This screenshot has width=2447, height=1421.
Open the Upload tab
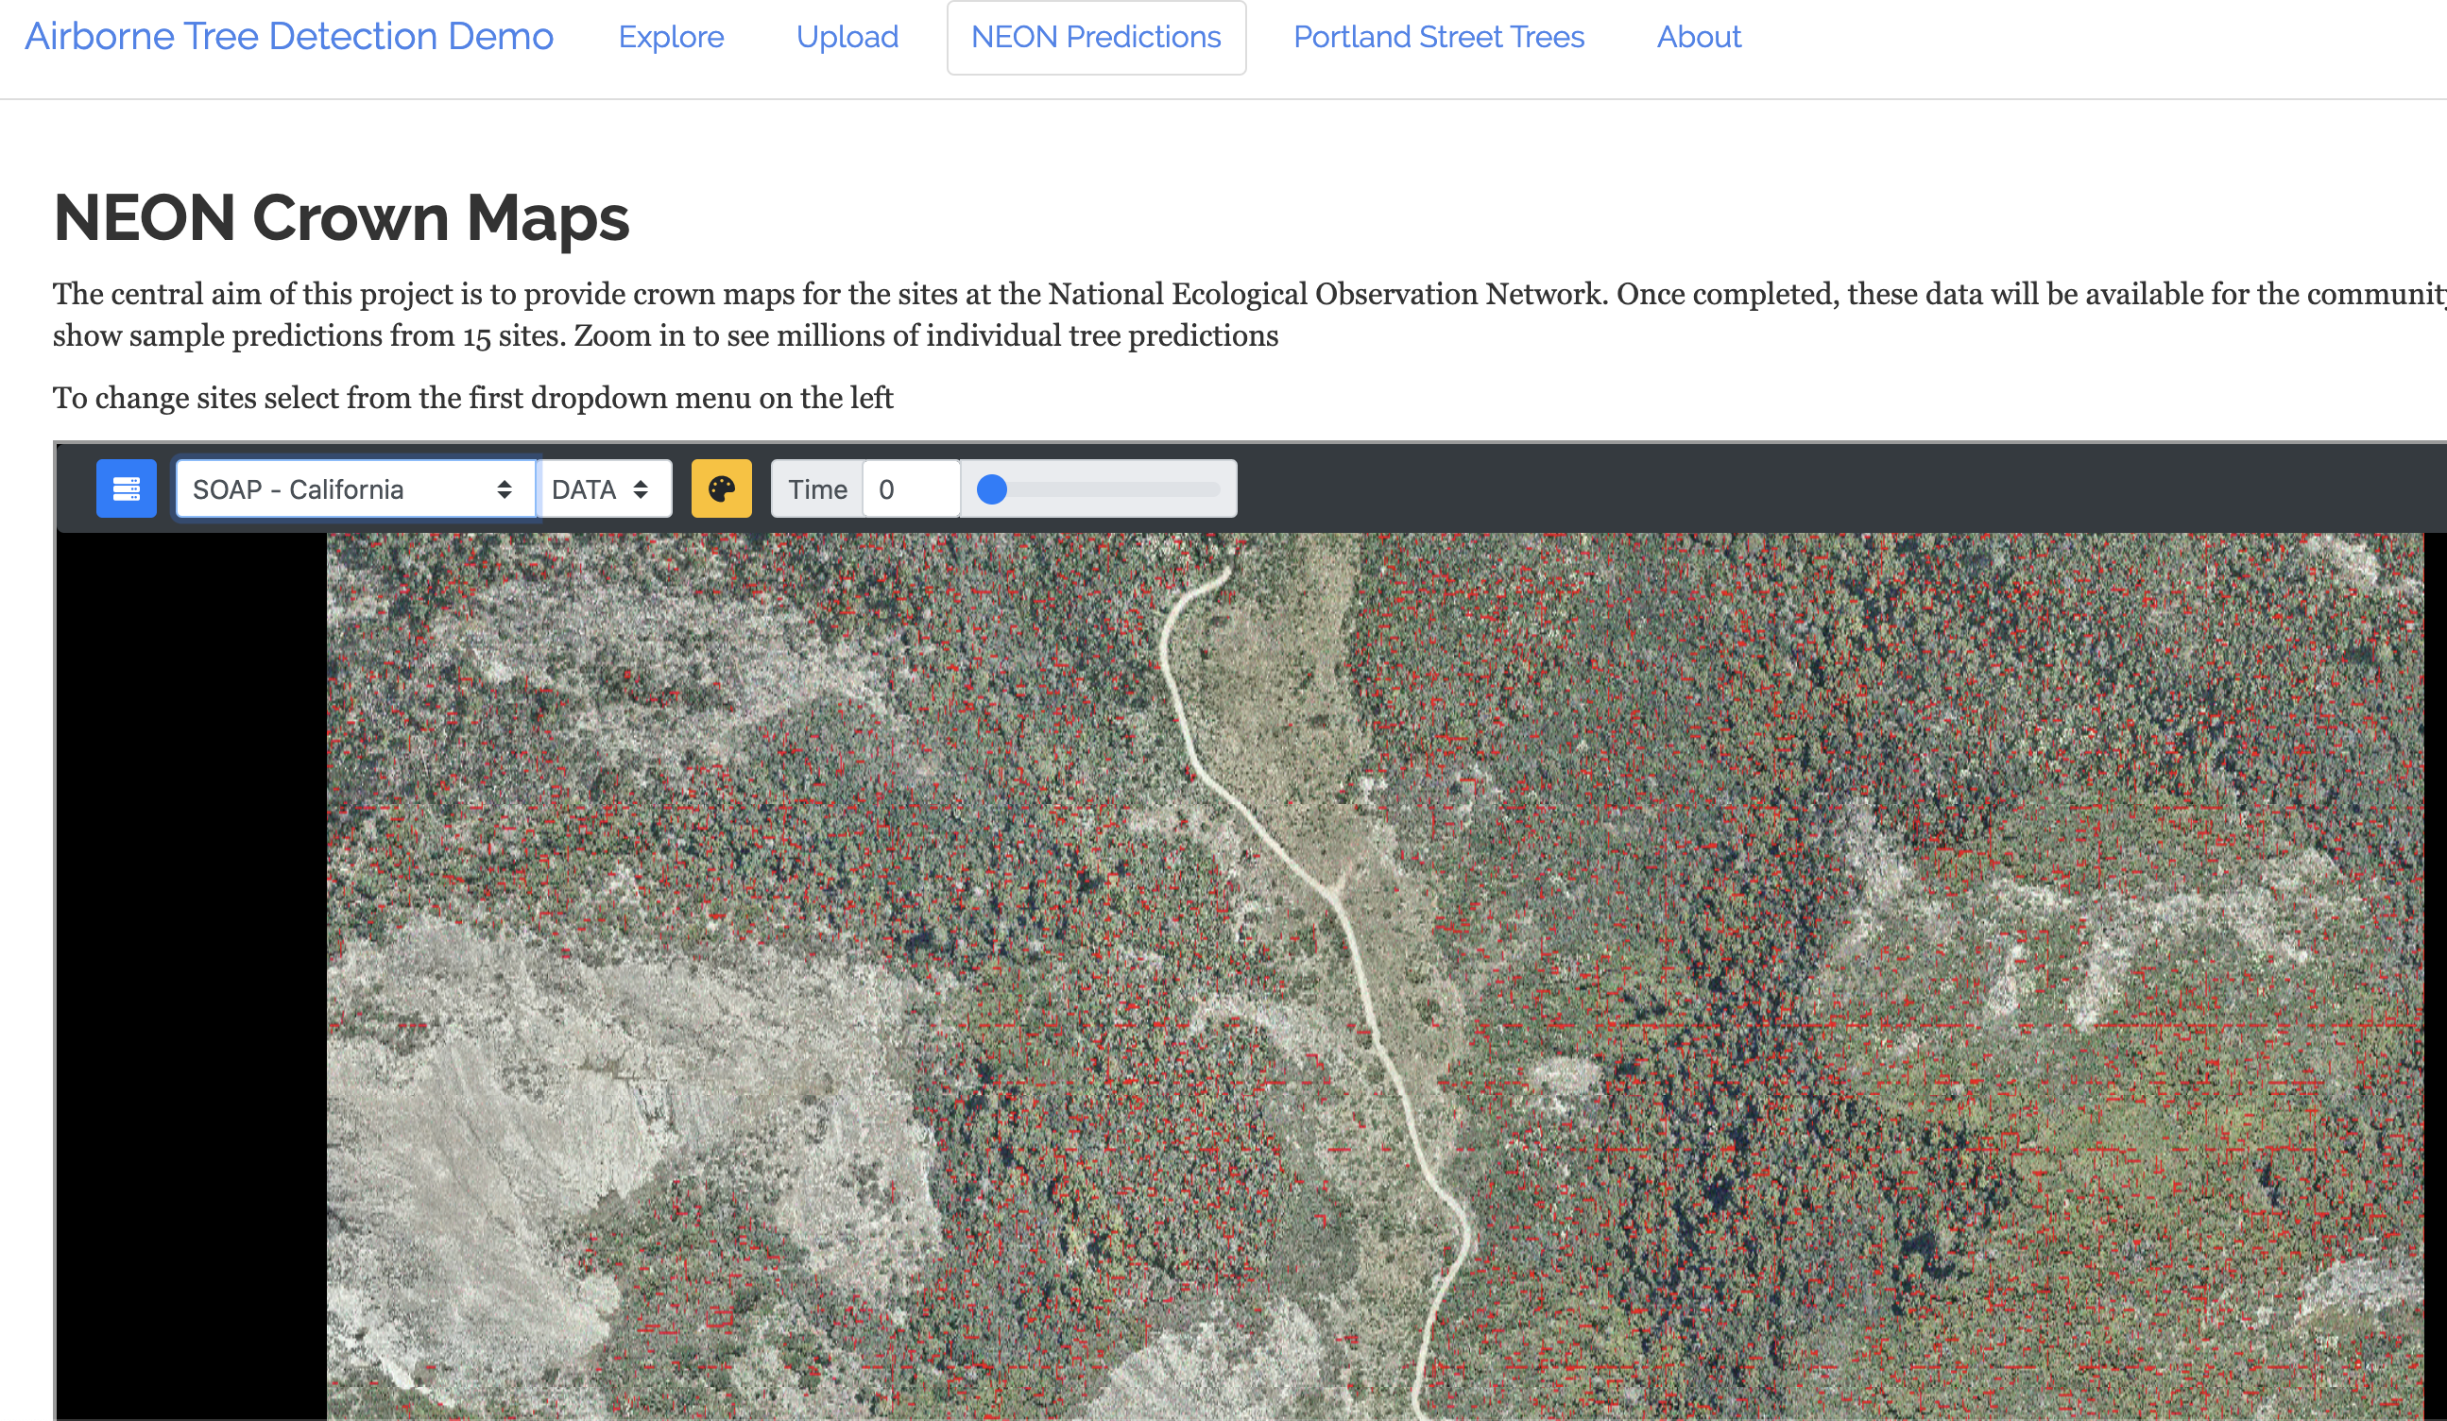click(847, 37)
